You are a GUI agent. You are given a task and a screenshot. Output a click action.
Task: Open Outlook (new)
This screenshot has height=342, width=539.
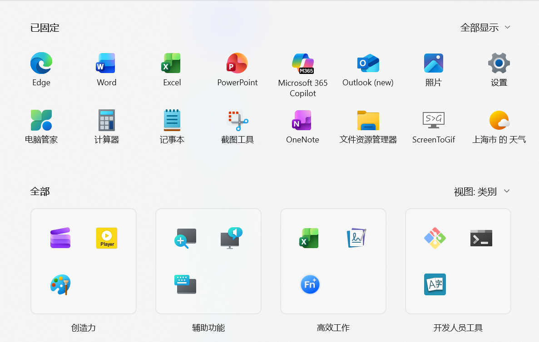click(x=368, y=64)
